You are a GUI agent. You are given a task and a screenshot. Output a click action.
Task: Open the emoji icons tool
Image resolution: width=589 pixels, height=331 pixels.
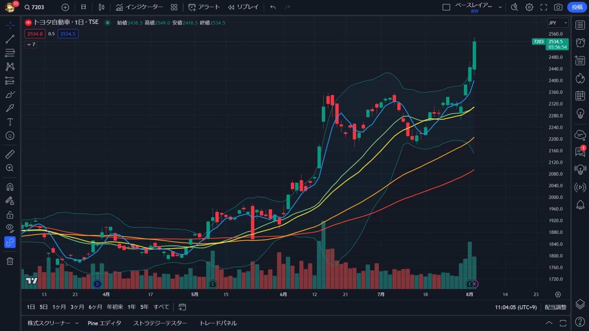point(10,136)
